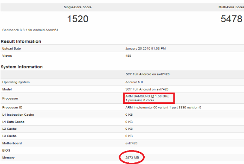244x164 pixels.
Task: Select the 0 KB value for L1 Data Cache
Action: coord(129,122)
